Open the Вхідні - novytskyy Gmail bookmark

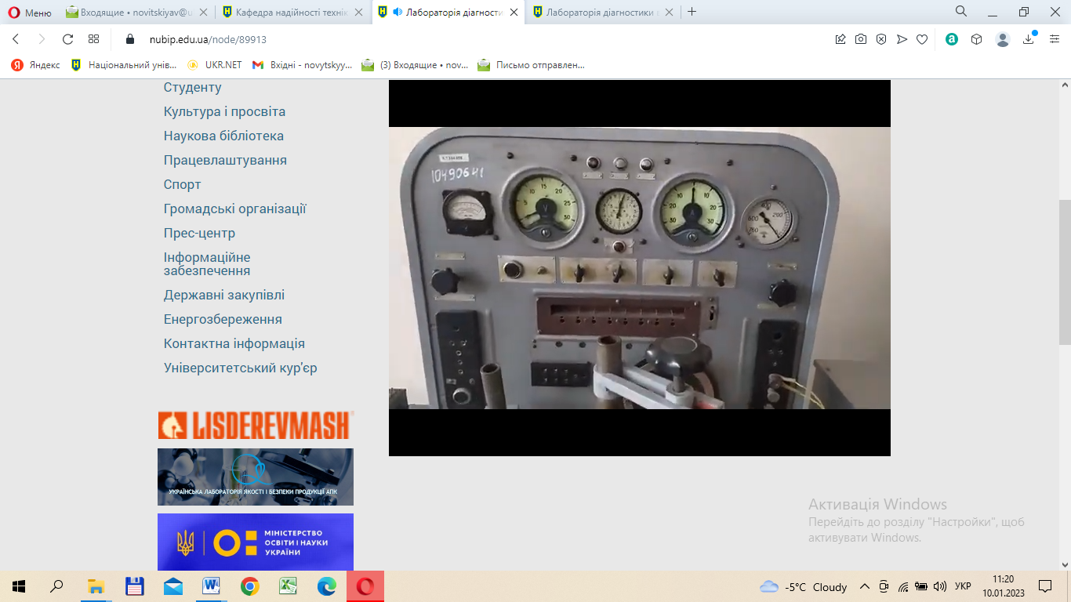pos(303,65)
